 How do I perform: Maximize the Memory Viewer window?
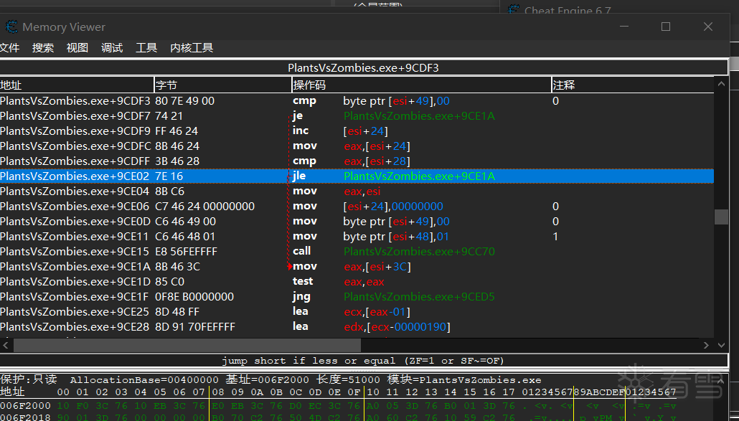pyautogui.click(x=666, y=27)
